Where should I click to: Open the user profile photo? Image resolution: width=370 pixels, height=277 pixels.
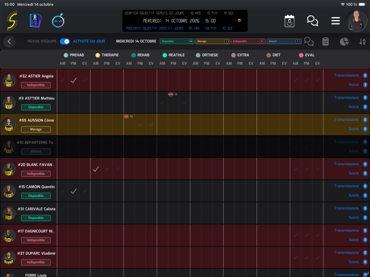356,21
